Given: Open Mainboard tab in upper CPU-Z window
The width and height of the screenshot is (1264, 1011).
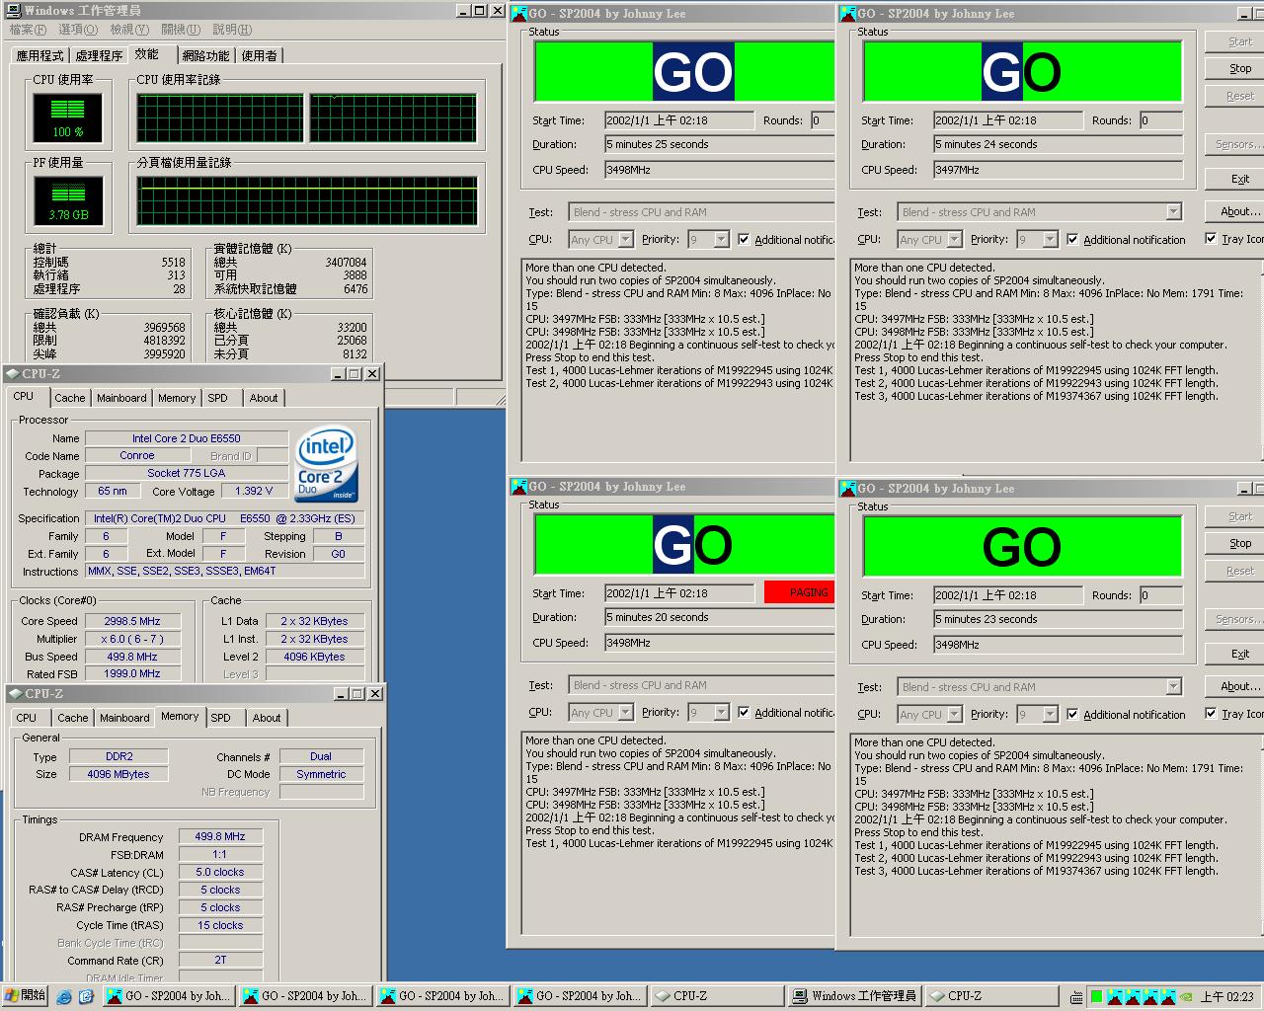Looking at the screenshot, I should tap(121, 398).
